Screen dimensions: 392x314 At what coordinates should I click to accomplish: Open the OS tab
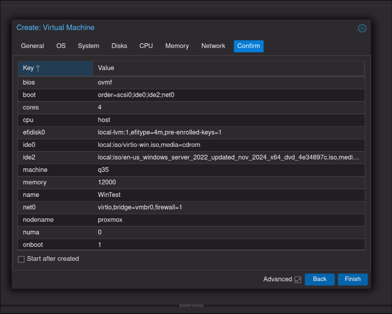(61, 46)
